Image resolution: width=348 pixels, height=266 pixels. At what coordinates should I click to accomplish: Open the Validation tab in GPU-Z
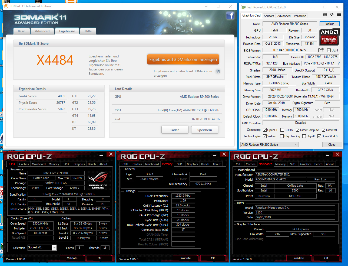300,16
